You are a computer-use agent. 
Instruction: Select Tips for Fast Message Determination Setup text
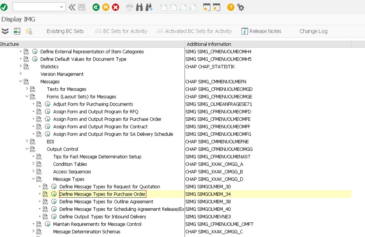pyautogui.click(x=97, y=157)
